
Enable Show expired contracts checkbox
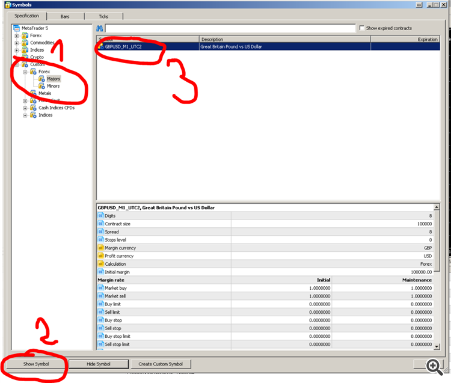(362, 28)
